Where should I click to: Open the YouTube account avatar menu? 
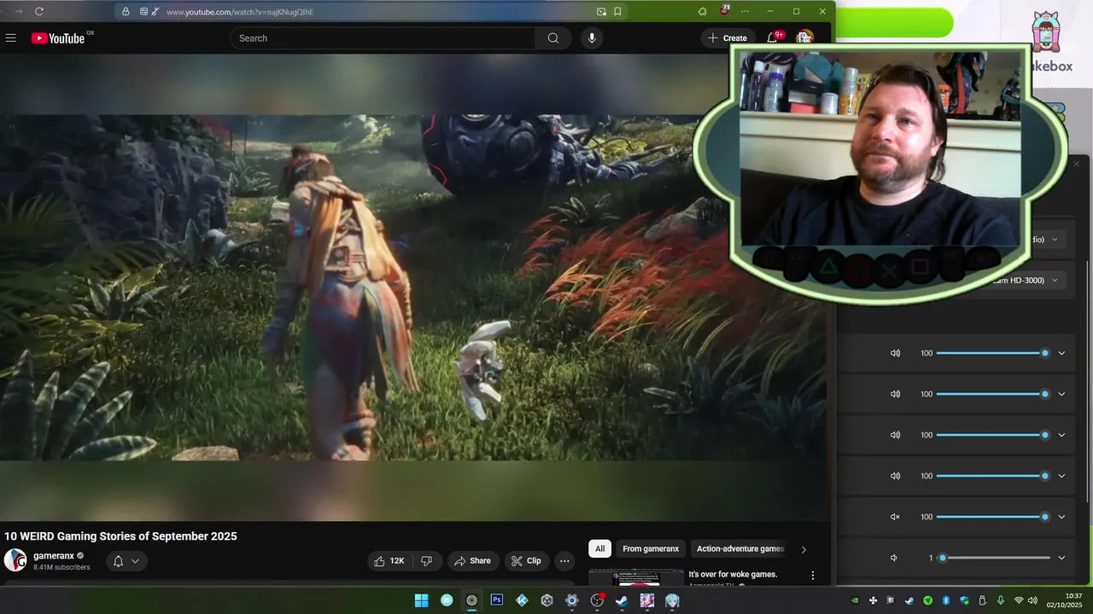click(804, 38)
